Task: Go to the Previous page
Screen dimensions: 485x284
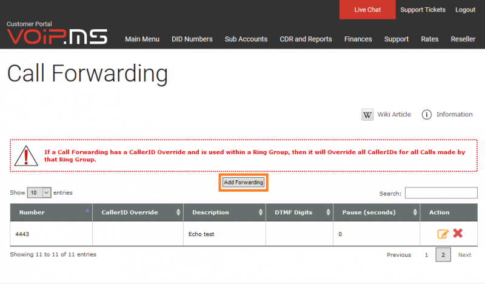Action: [x=399, y=255]
